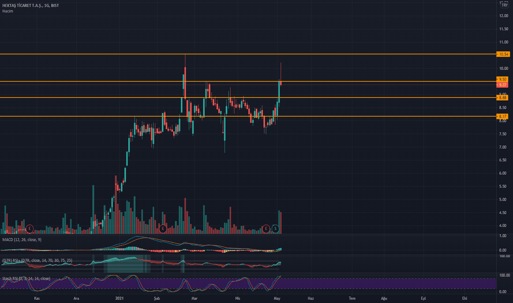Click the 2021 label on time axis
This screenshot has height=303, width=513.
click(119, 299)
